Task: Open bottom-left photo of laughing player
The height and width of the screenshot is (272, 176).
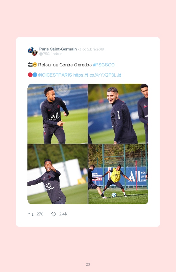Action: click(58, 174)
